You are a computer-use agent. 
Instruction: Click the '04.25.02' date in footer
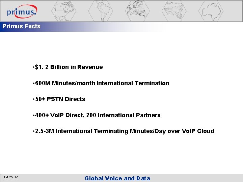point(11,177)
